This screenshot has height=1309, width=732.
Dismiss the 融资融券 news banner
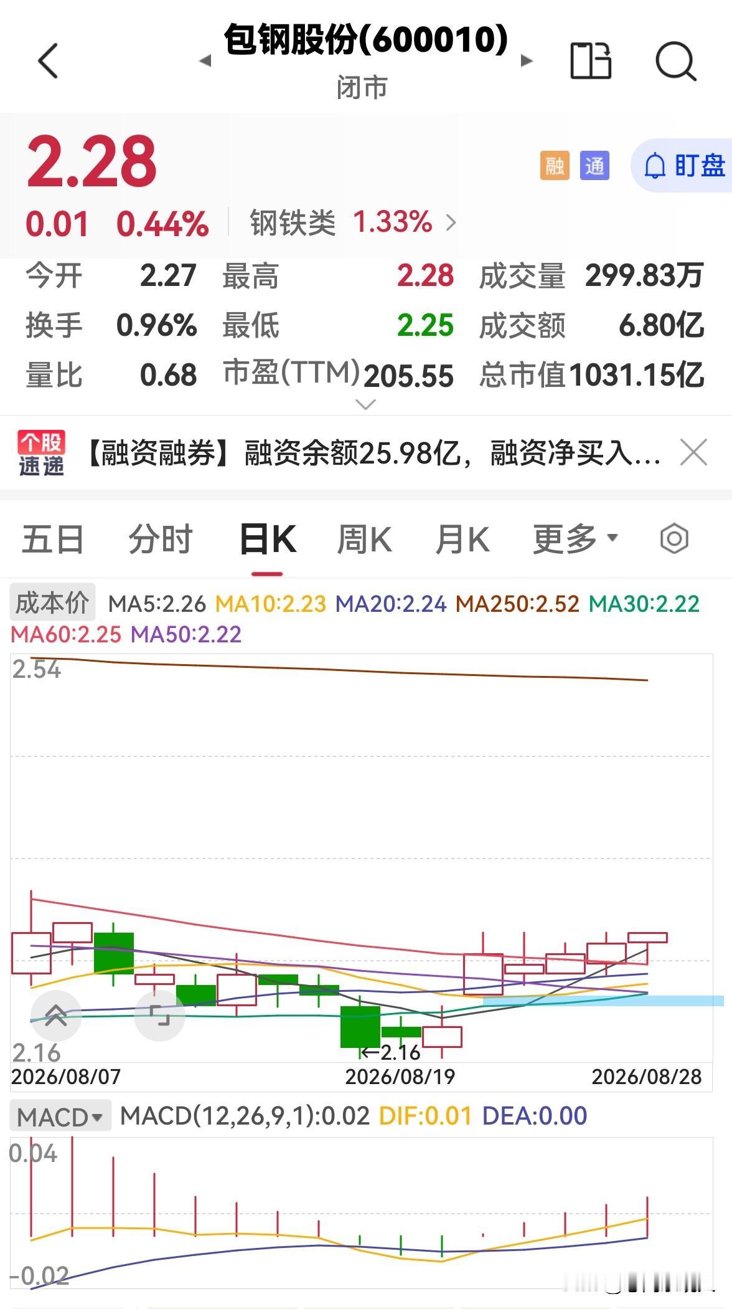(693, 452)
